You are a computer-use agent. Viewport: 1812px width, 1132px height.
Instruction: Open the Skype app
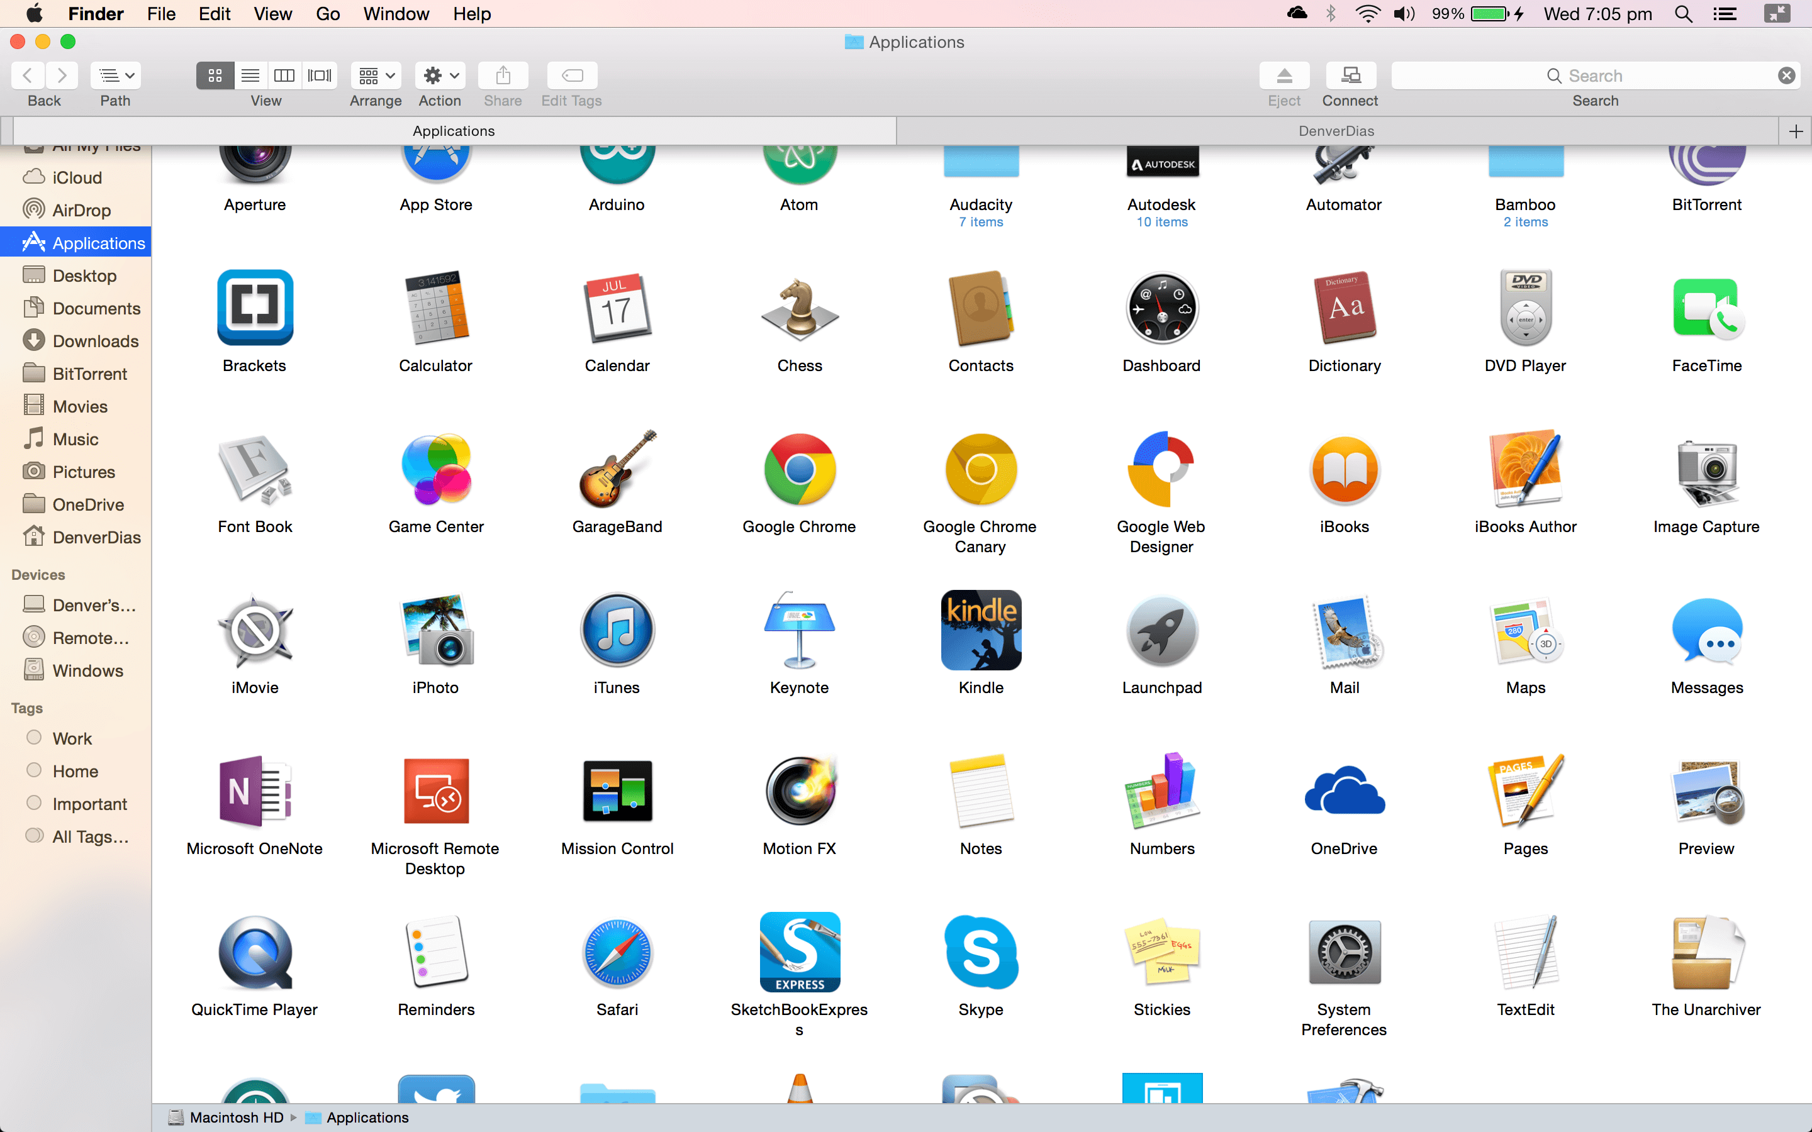pos(981,952)
